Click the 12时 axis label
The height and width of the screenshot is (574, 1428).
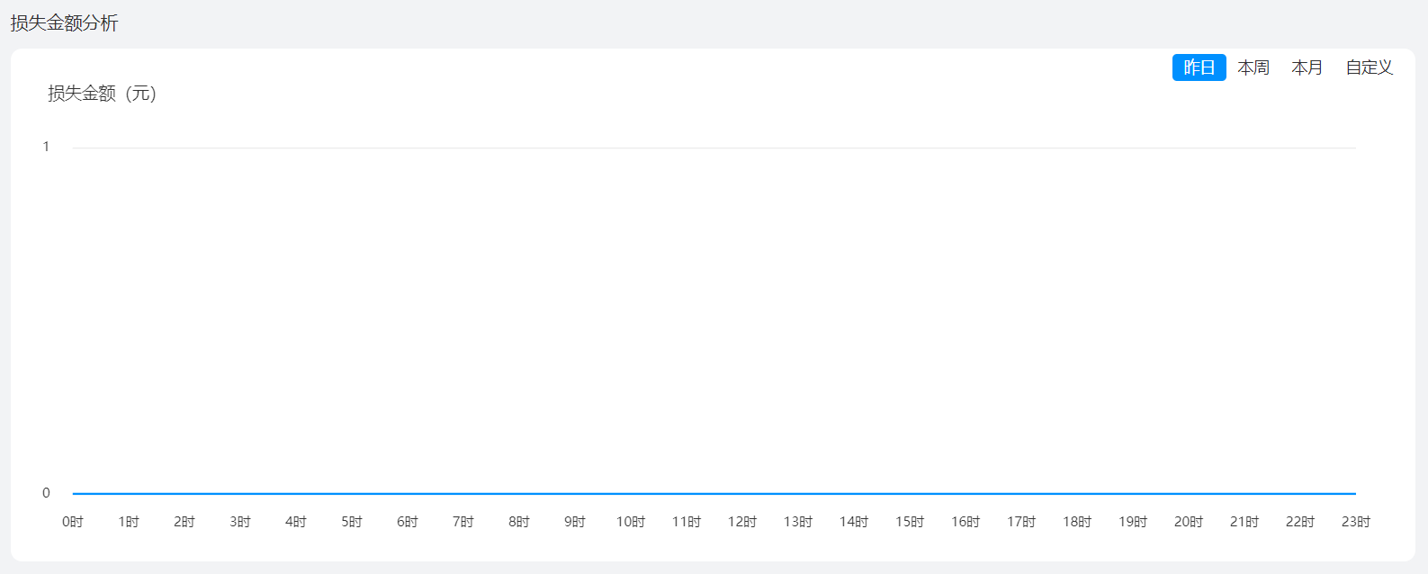coord(742,522)
